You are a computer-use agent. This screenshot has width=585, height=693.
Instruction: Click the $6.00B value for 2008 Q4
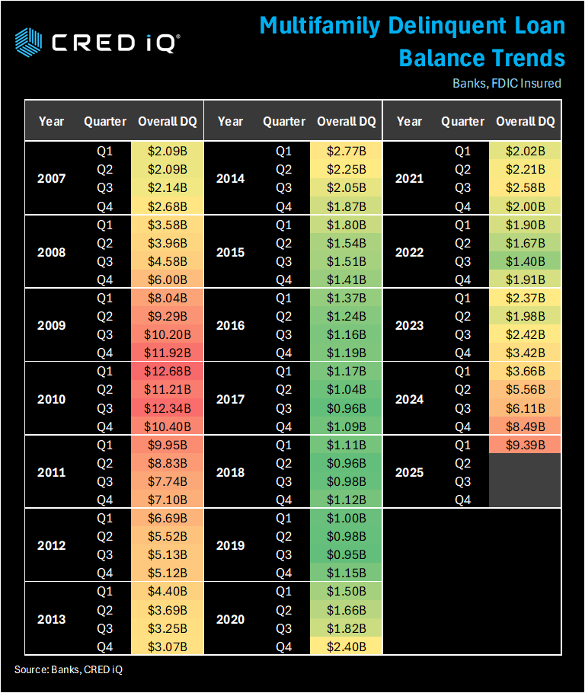pos(167,279)
